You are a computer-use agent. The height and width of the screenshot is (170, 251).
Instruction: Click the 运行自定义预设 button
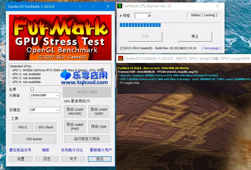point(87,139)
